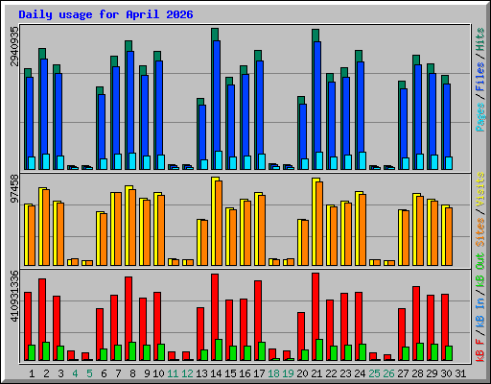This screenshot has height=384, width=491.
Task: Select day 1 on the x-axis
Action: point(32,373)
